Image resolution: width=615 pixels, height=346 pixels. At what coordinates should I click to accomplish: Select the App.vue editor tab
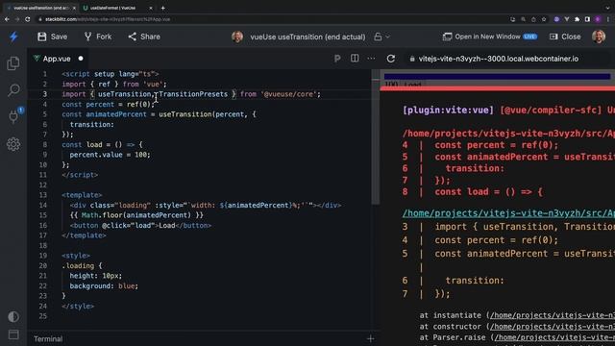point(57,59)
